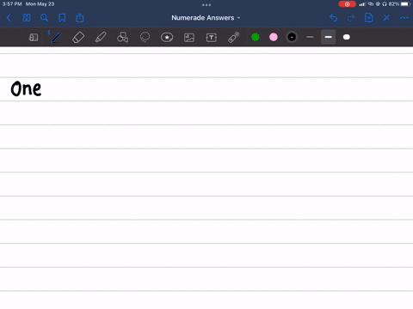Image resolution: width=413 pixels, height=309 pixels.
Task: Select the Eraser tool
Action: click(x=78, y=37)
